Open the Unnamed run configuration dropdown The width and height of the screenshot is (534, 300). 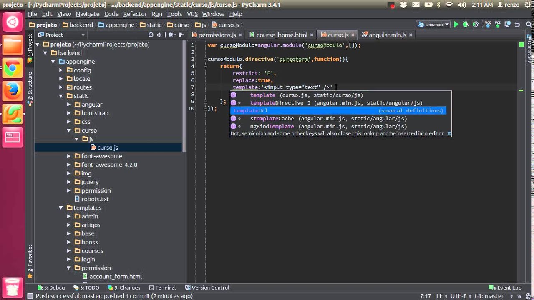pyautogui.click(x=433, y=25)
